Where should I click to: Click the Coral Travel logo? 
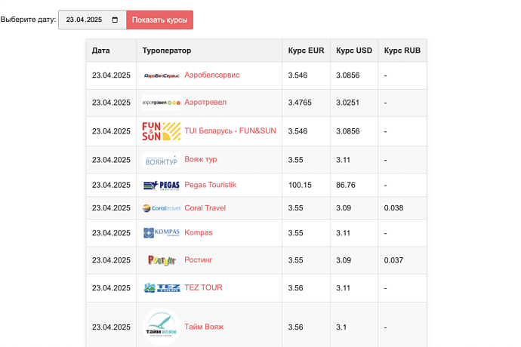pos(161,208)
